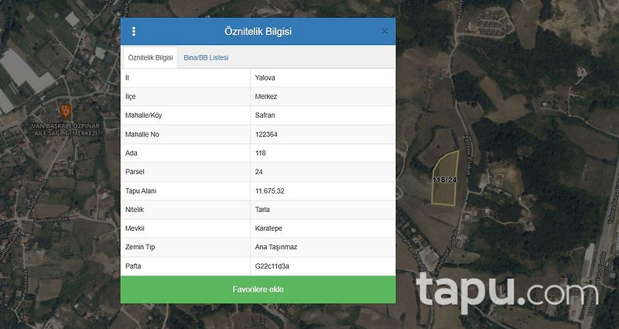Screen dimensions: 619x329
Task: Select the Öznitelik Bilgisi tab
Action: [150, 58]
